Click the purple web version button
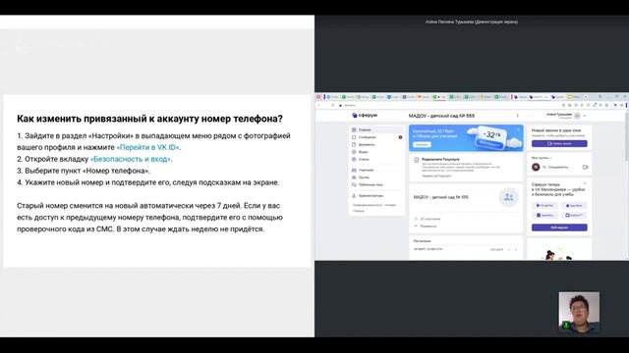The height and width of the screenshot is (353, 629). pyautogui.click(x=559, y=227)
